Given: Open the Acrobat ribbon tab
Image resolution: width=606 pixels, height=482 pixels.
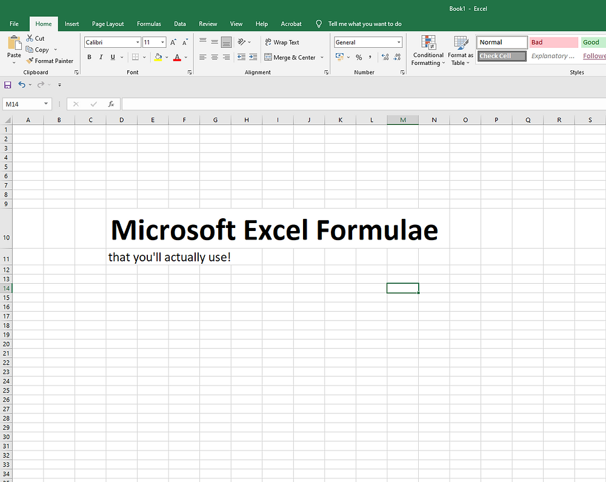Looking at the screenshot, I should (291, 24).
